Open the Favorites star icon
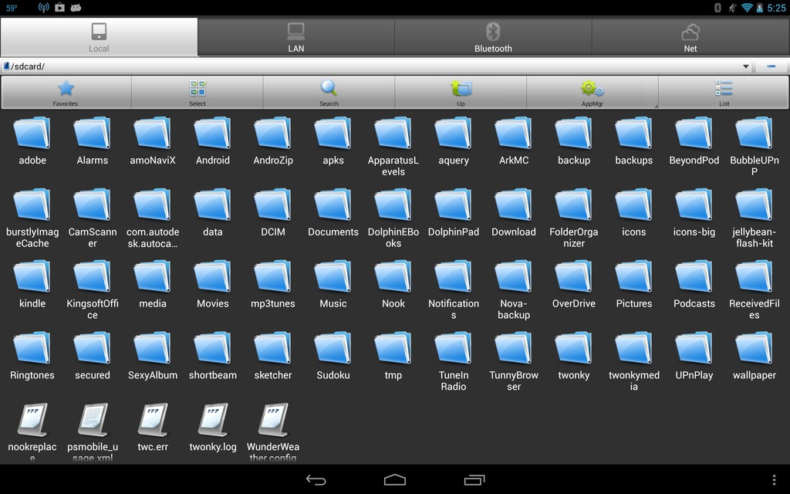The width and height of the screenshot is (790, 494). (66, 88)
